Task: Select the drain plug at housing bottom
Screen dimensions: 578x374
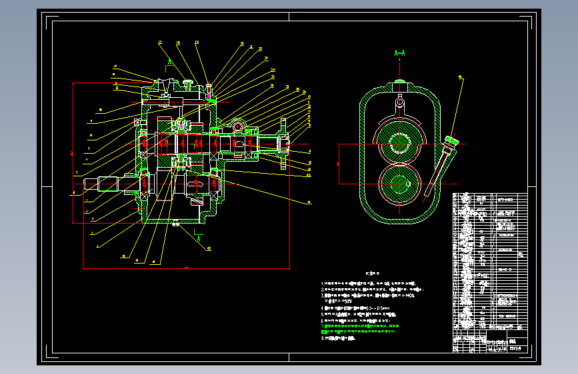Action: 176,223
